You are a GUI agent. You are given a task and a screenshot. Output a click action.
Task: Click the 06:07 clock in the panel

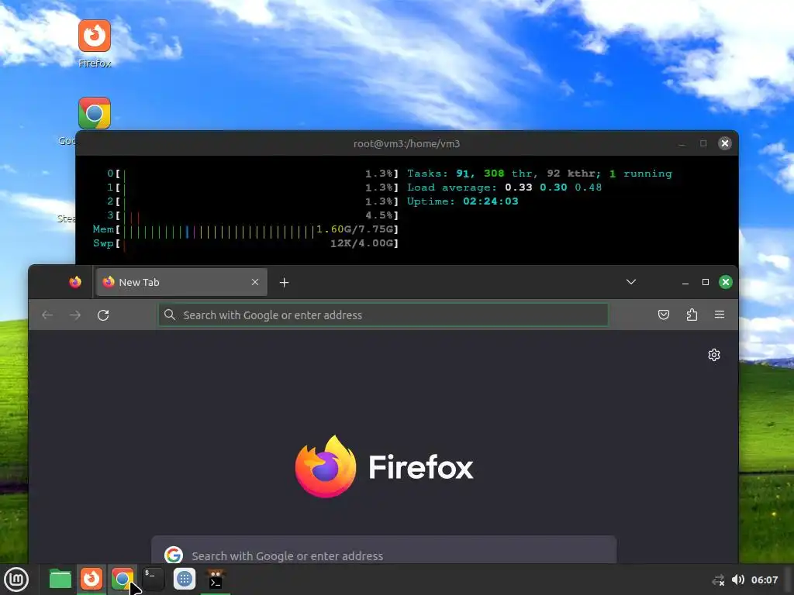pos(764,580)
